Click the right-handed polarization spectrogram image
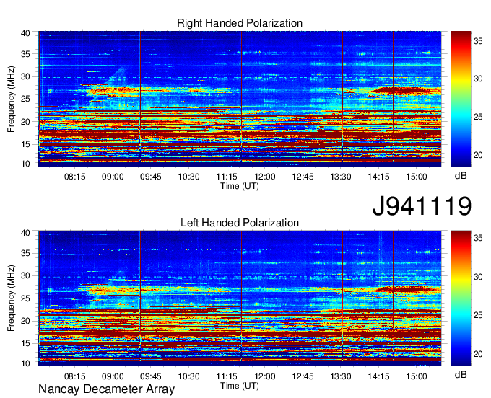 coord(240,99)
